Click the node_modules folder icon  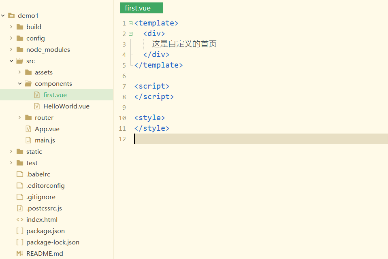[x=19, y=50]
